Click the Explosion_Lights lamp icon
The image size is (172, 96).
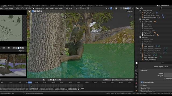coord(157,35)
